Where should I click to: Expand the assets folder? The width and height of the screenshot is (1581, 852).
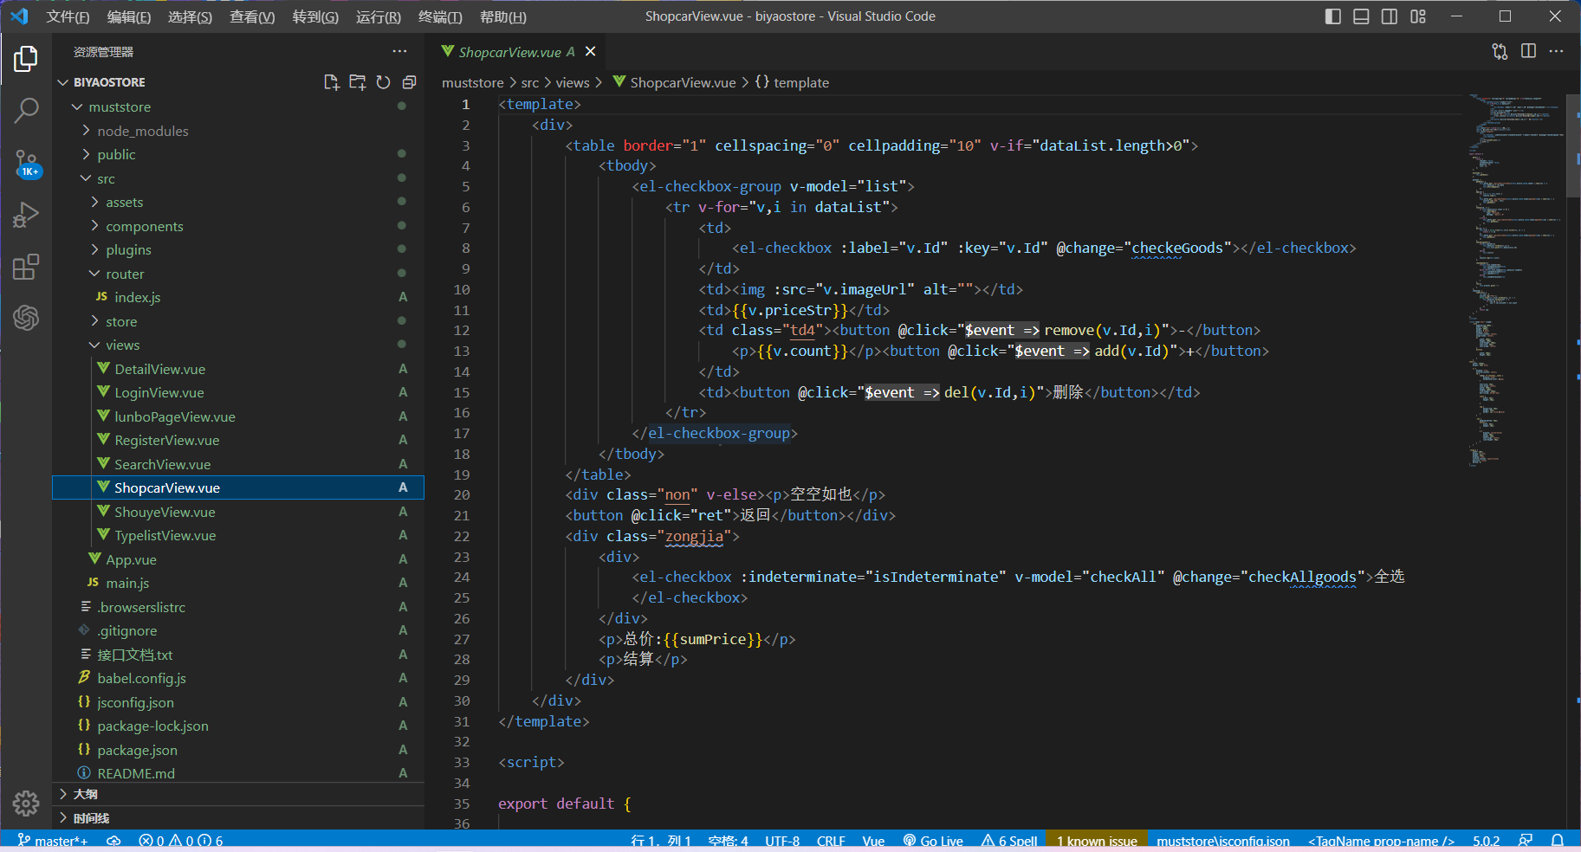pyautogui.click(x=94, y=202)
